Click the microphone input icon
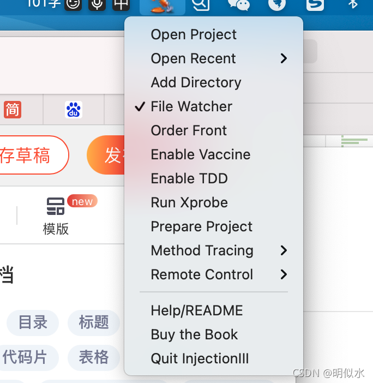The image size is (373, 383). pos(97,5)
